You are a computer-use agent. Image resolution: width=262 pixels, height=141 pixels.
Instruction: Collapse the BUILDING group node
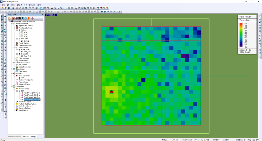pos(17,39)
